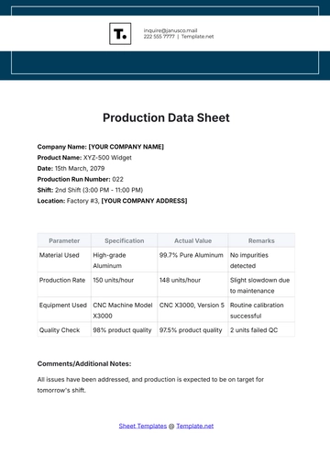
Task: Select the [YOUR COMPANY NAME] placeholder
Action: point(126,147)
